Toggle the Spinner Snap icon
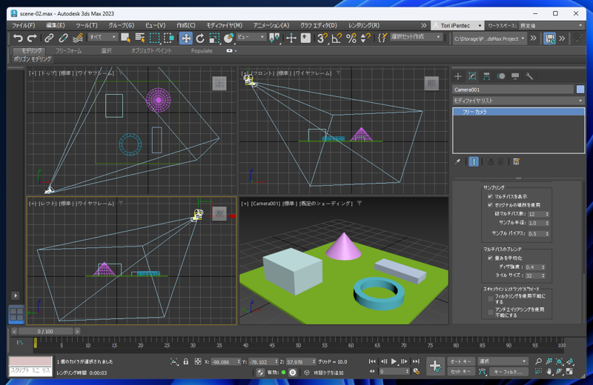This screenshot has height=385, width=593. pos(365,38)
